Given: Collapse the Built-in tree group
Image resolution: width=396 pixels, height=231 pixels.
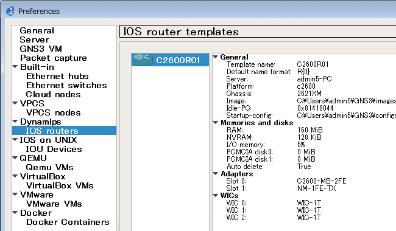Looking at the screenshot, I should (15, 67).
